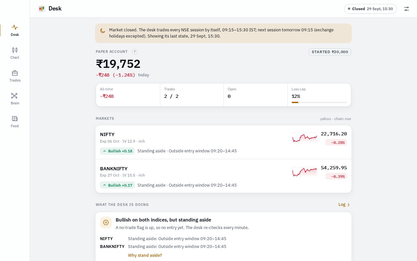The width and height of the screenshot is (417, 261).
Task: Open the Why stand aside link
Action: click(145, 255)
